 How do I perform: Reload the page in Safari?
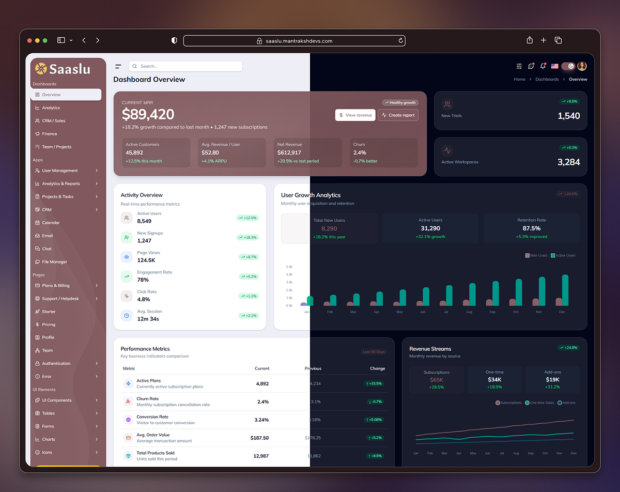[x=400, y=40]
